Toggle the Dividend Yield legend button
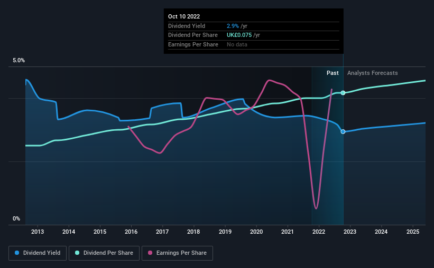 (38, 253)
